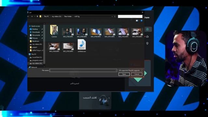
Task: Open Documents in Quick access
Action: [x=36, y=35]
